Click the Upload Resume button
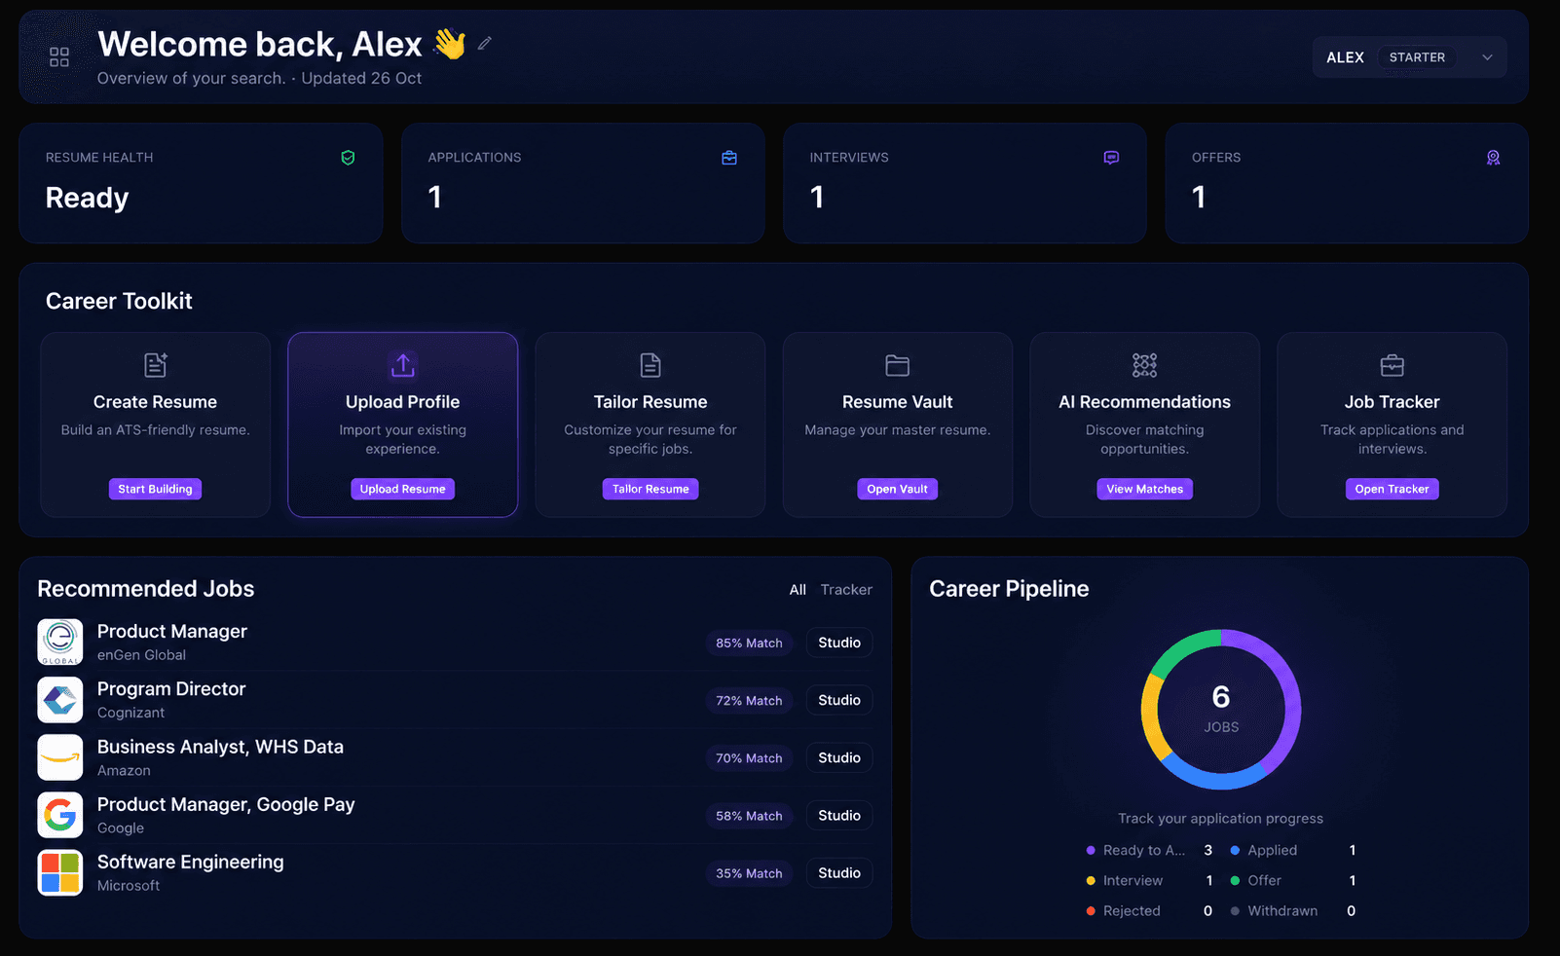This screenshot has width=1560, height=956. pos(403,489)
